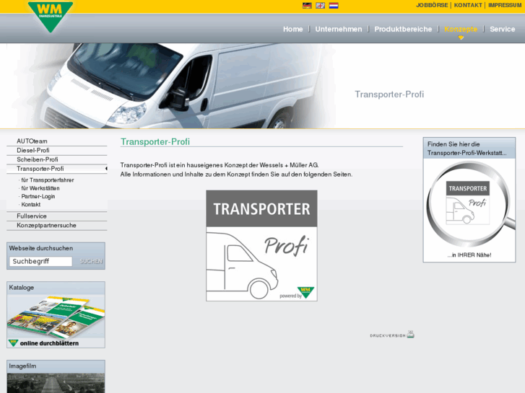525x393 pixels.
Task: Open Kontakt subpage in sidebar
Action: pos(30,204)
